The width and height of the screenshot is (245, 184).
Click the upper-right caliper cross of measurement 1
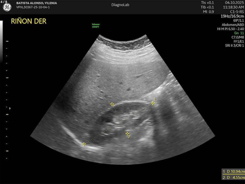(153, 103)
